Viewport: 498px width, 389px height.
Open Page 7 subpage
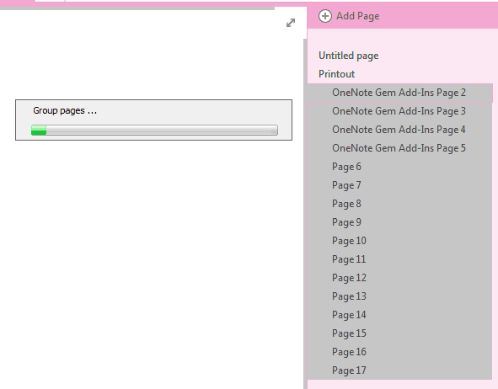tap(400, 185)
